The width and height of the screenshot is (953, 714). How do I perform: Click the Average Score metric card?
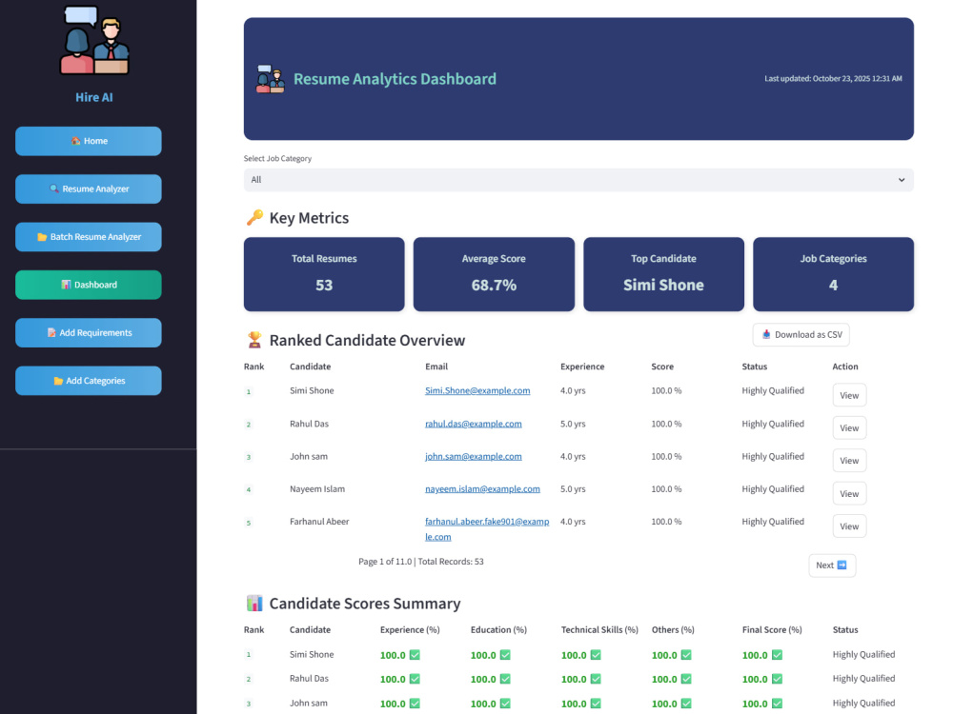[x=494, y=274]
